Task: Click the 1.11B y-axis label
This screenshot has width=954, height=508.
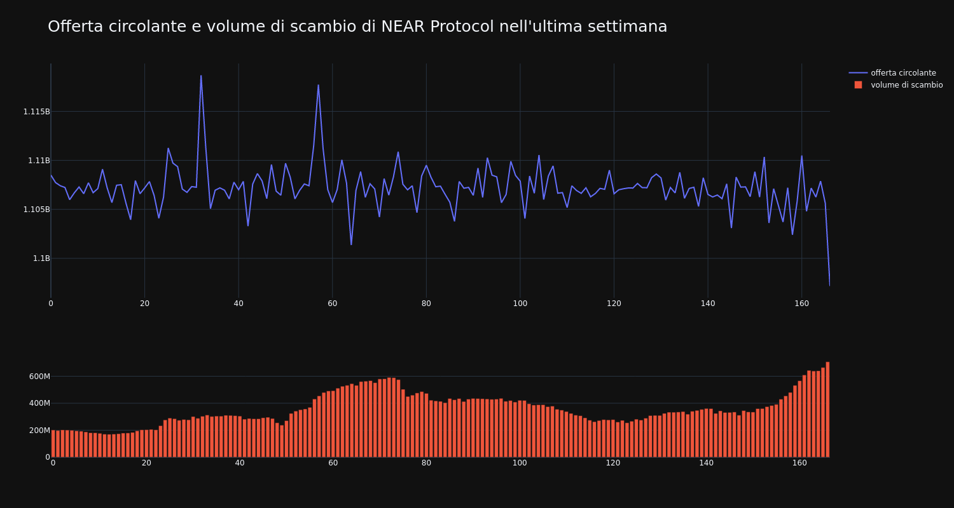Action: click(38, 161)
